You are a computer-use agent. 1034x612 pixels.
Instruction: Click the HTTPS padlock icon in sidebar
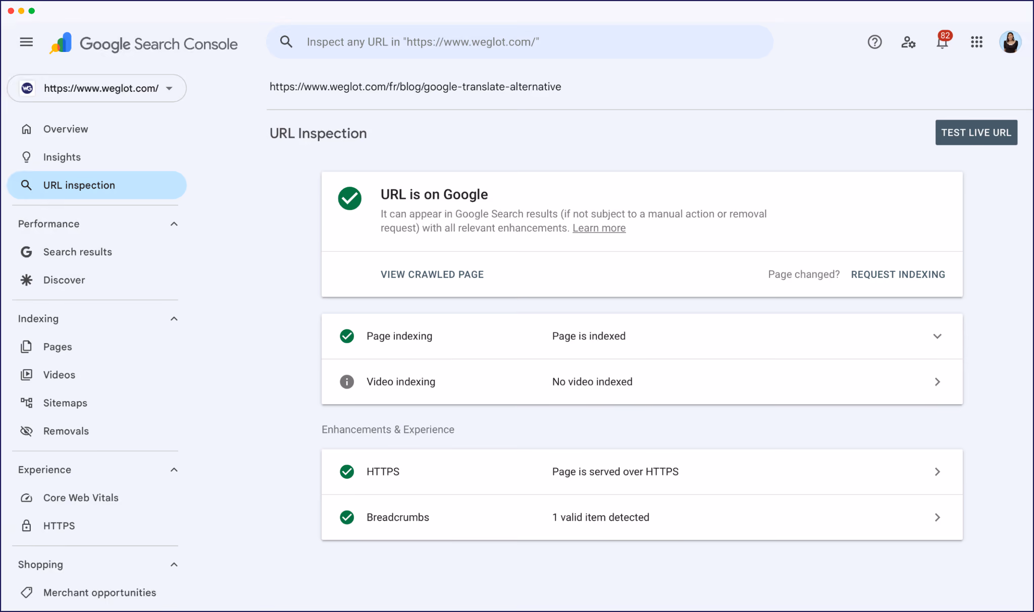click(x=26, y=526)
